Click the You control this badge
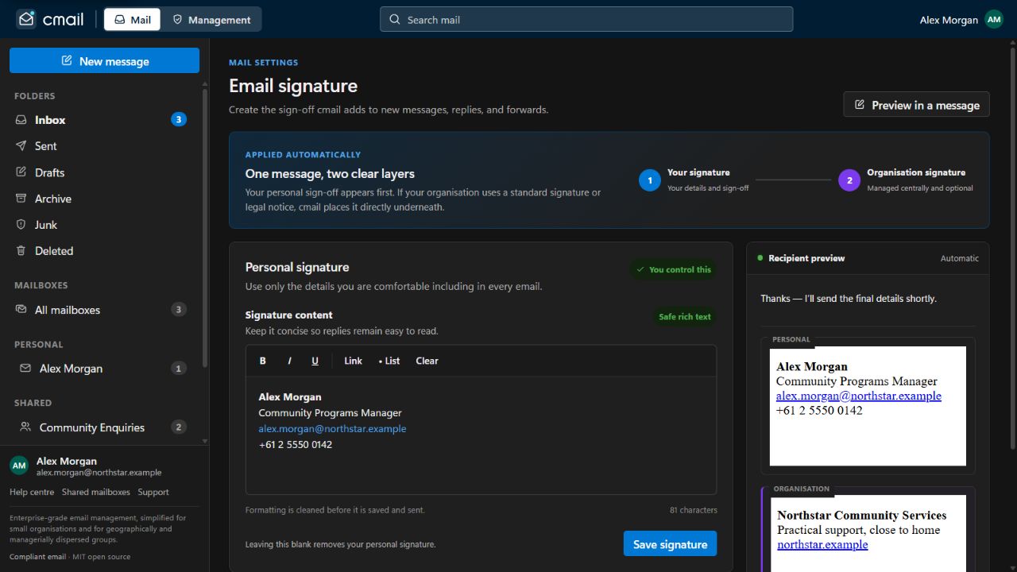1017x572 pixels. 673,269
